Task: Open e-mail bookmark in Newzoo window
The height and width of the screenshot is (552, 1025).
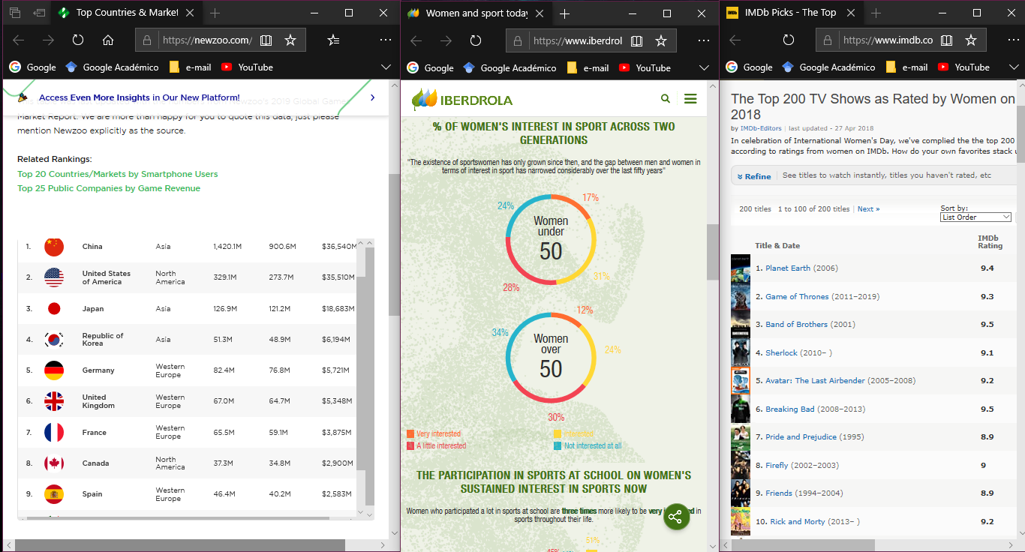Action: (x=190, y=67)
